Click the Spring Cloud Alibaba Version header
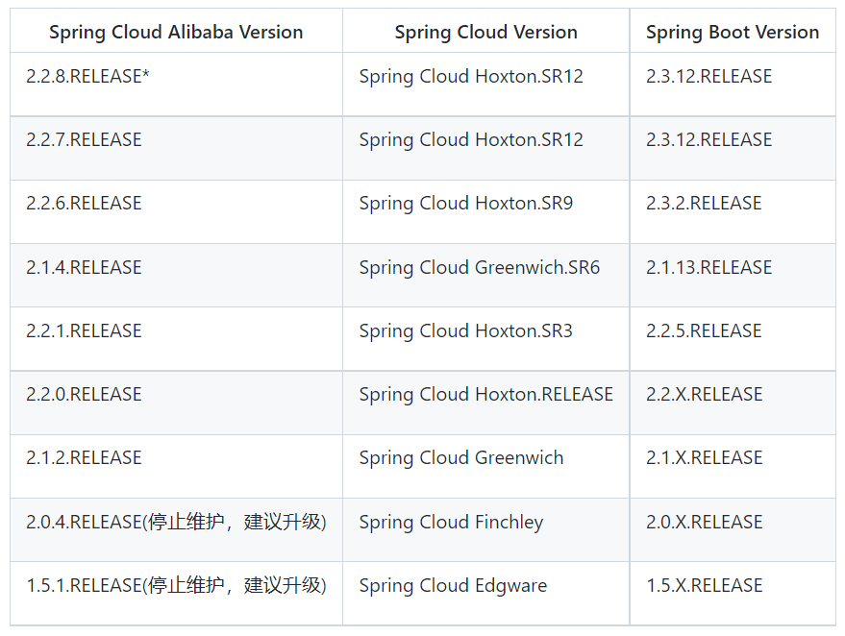The image size is (845, 636). (176, 32)
